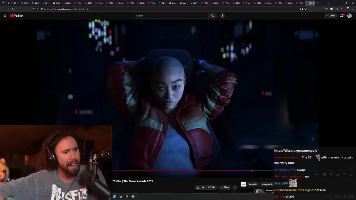The height and width of the screenshot is (200, 356).
Task: Bookmark this page with the star
Action: coord(305,9)
